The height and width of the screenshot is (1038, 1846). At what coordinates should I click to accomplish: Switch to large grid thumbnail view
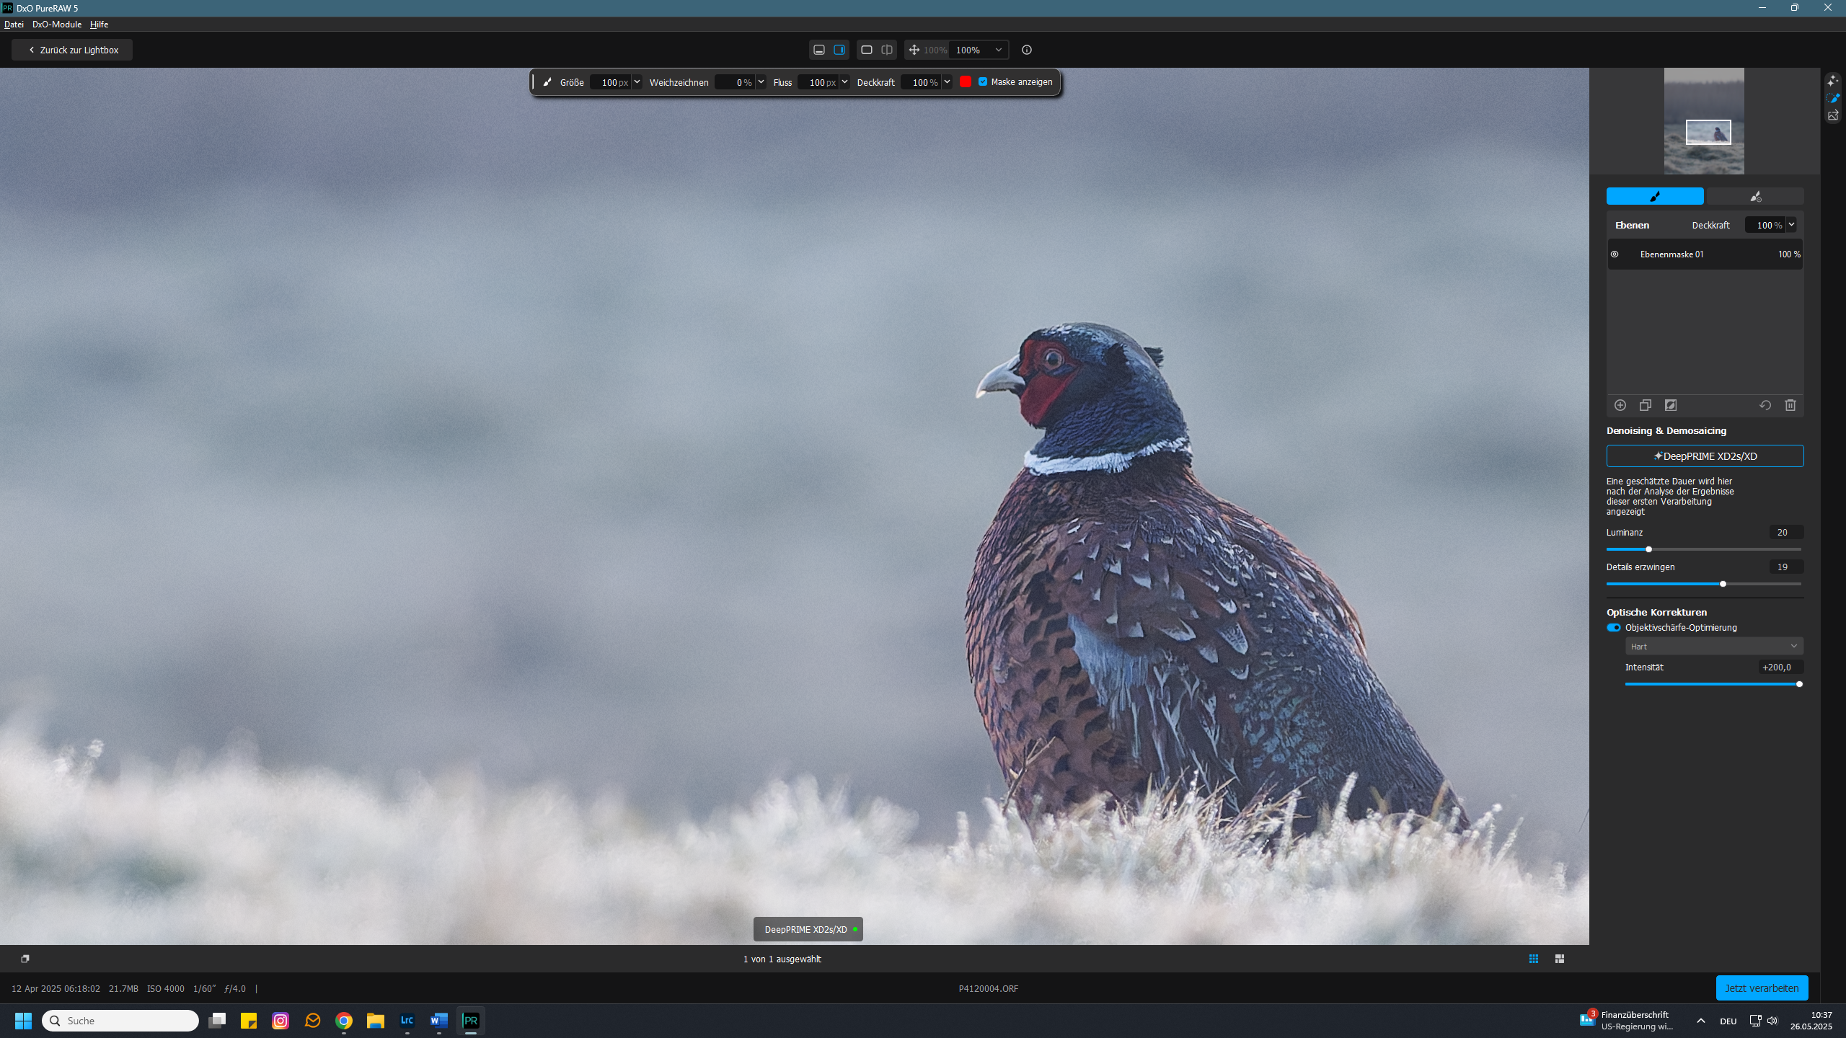tap(1560, 959)
